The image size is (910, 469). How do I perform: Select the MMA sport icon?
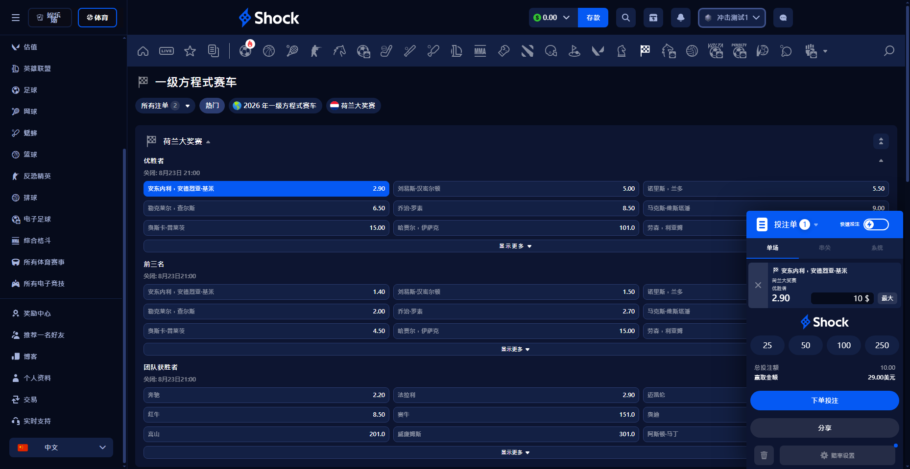tap(480, 51)
